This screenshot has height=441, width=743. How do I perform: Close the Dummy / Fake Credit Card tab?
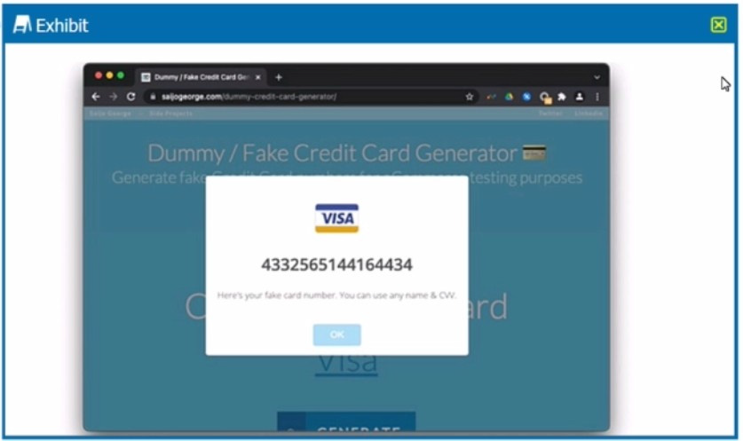point(258,77)
